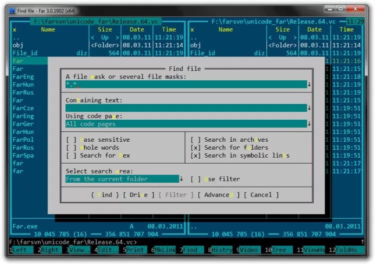Click the 5 Print function key

point(135,250)
